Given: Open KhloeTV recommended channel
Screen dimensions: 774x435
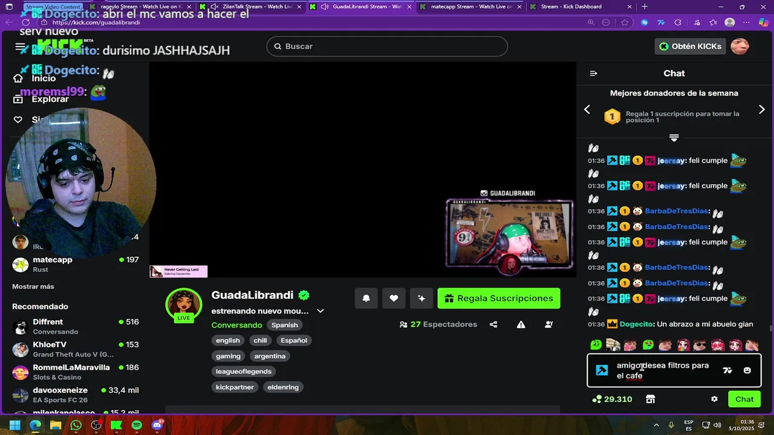Looking at the screenshot, I should pyautogui.click(x=76, y=349).
